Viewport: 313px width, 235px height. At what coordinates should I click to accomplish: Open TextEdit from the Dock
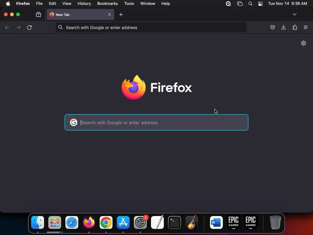coord(157,222)
